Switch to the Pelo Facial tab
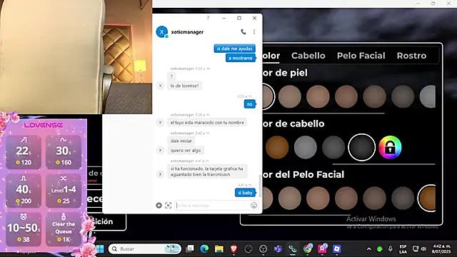Image resolution: width=457 pixels, height=257 pixels. (x=361, y=56)
